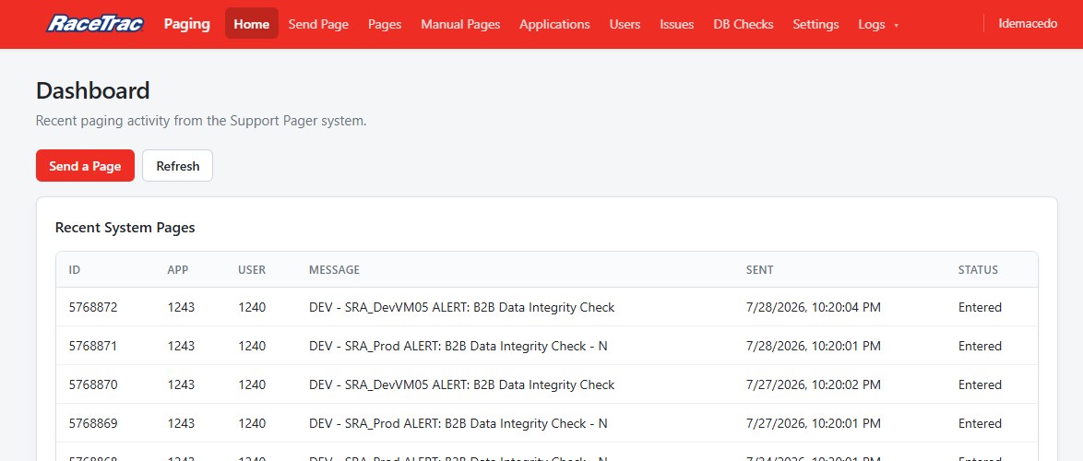Click the ldemacedo username
The height and width of the screenshot is (461, 1083).
coord(1028,23)
